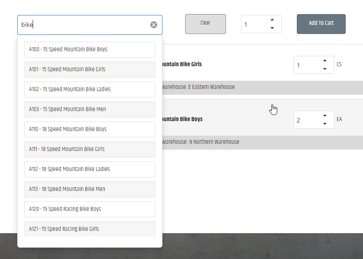Pick A102 - 15 Speed Mountain Bike Ladies
This screenshot has height=259, width=363.
pos(90,89)
